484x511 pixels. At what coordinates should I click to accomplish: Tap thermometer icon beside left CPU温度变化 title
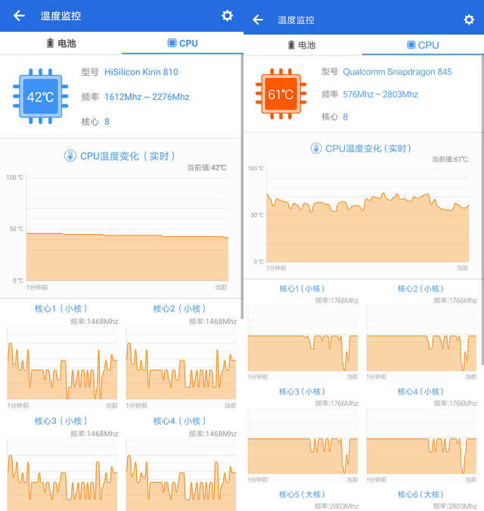click(70, 156)
